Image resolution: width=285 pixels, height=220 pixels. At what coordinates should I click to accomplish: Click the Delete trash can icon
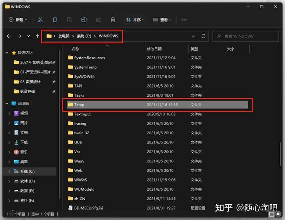pos(113,20)
